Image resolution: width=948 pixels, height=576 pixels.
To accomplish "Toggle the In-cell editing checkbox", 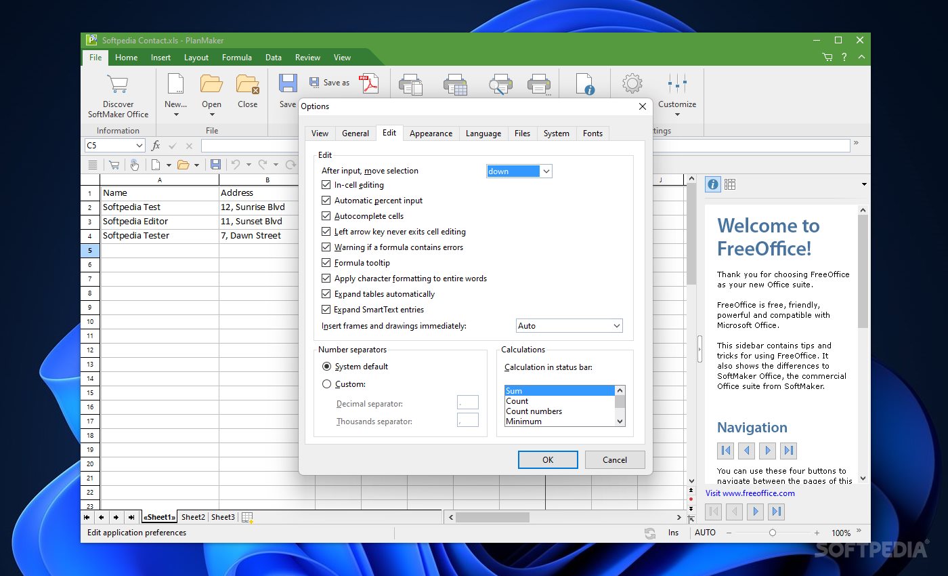I will pyautogui.click(x=327, y=185).
